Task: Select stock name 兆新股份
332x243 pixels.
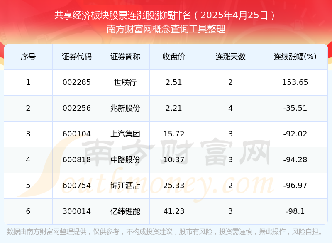Action: 125,108
